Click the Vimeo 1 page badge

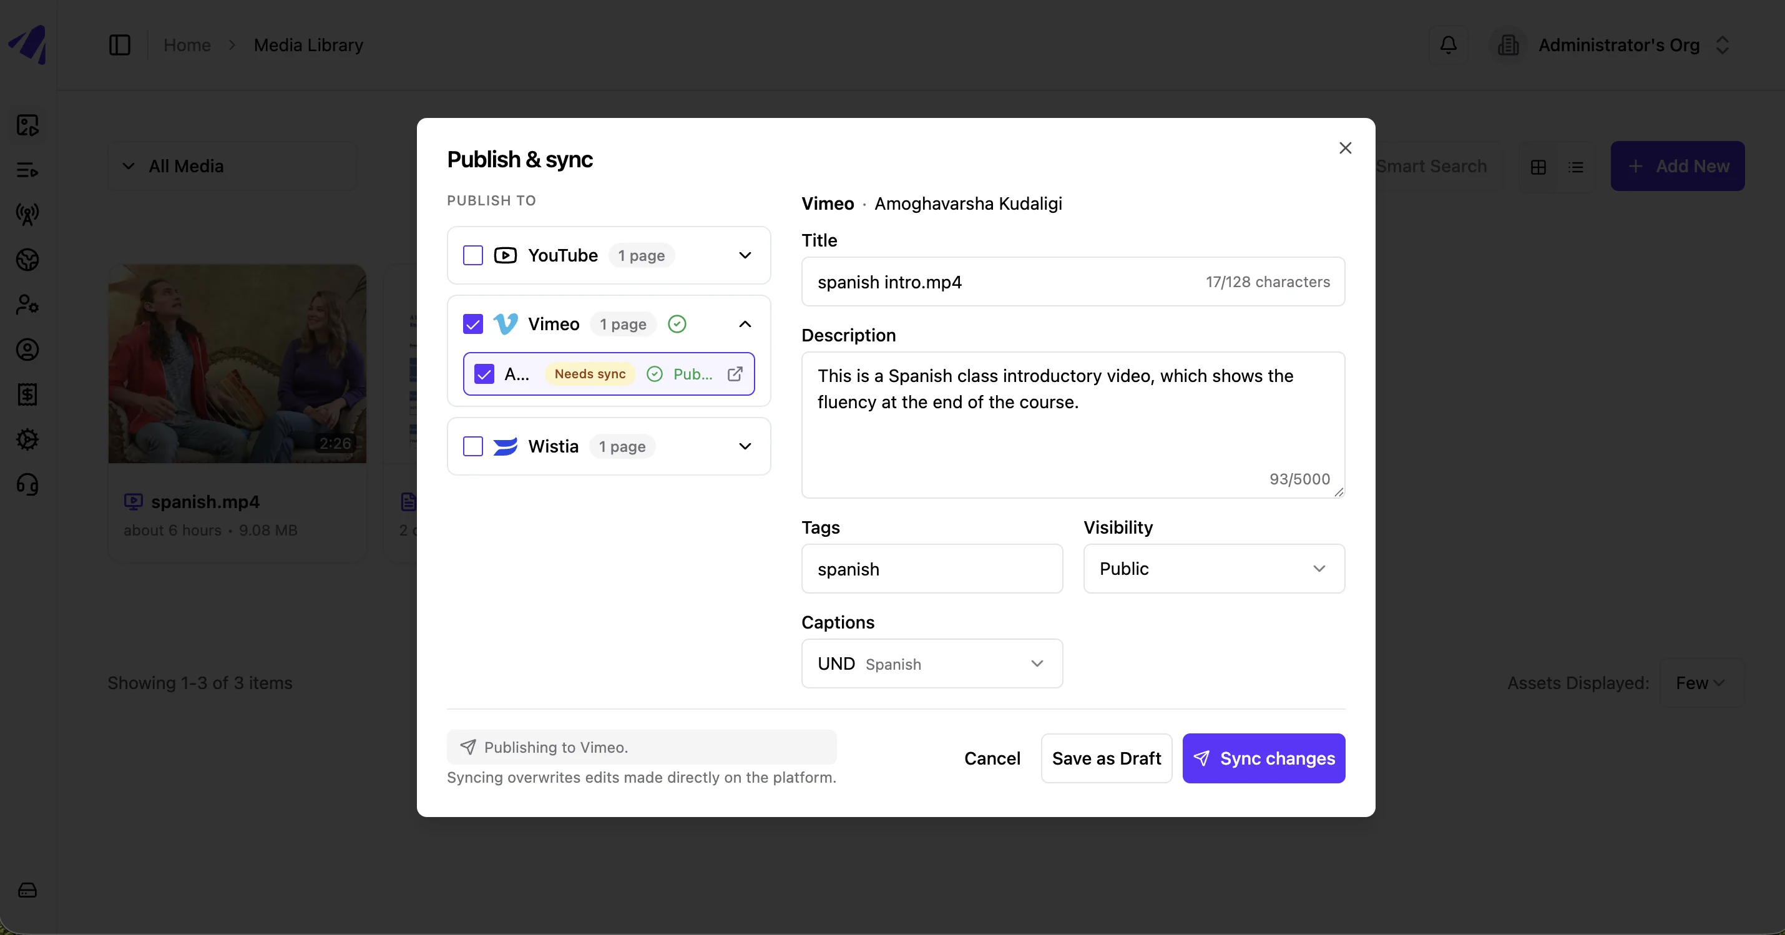623,325
